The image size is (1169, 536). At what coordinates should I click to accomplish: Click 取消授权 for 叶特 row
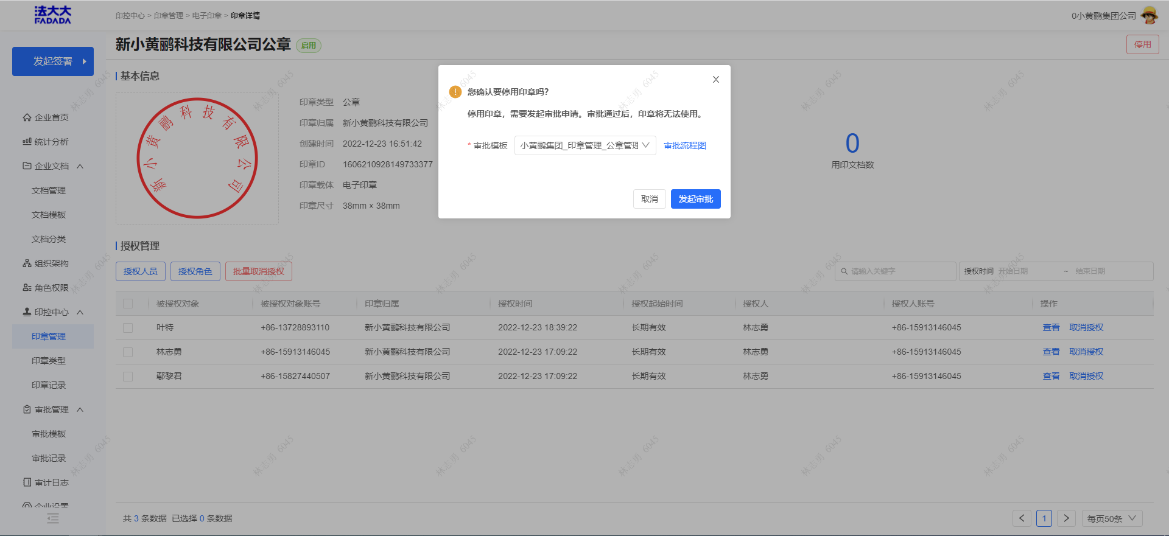1087,327
